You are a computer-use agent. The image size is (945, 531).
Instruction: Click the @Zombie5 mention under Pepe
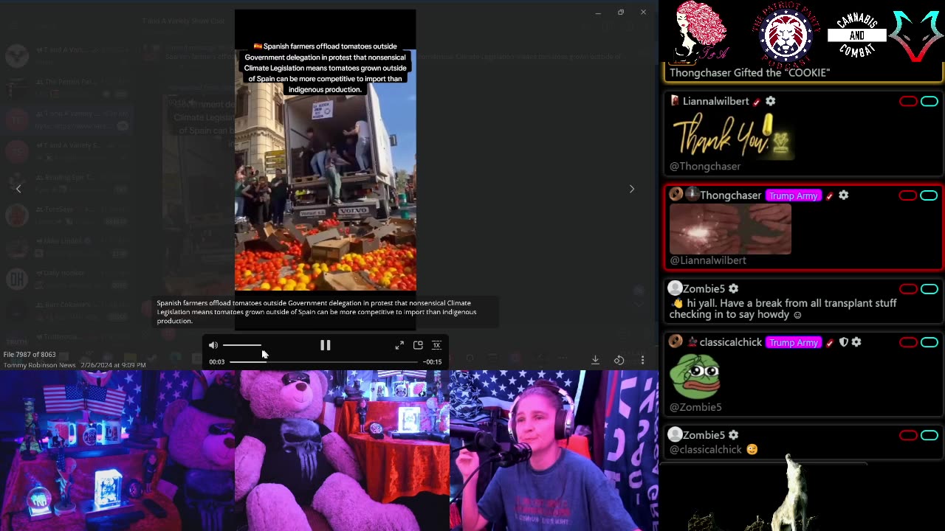[x=695, y=407]
